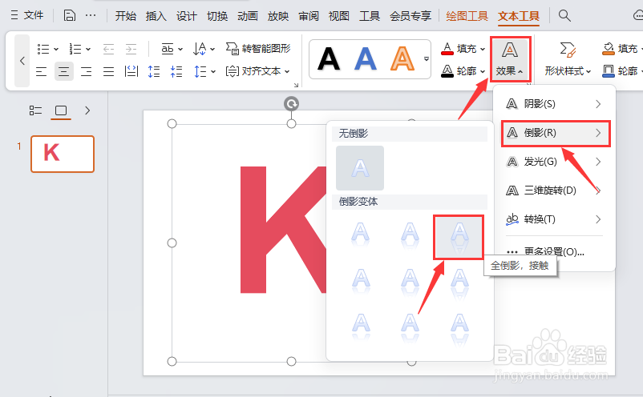This screenshot has height=397, width=643.
Task: Apply the blue text preset style
Action: [365, 59]
